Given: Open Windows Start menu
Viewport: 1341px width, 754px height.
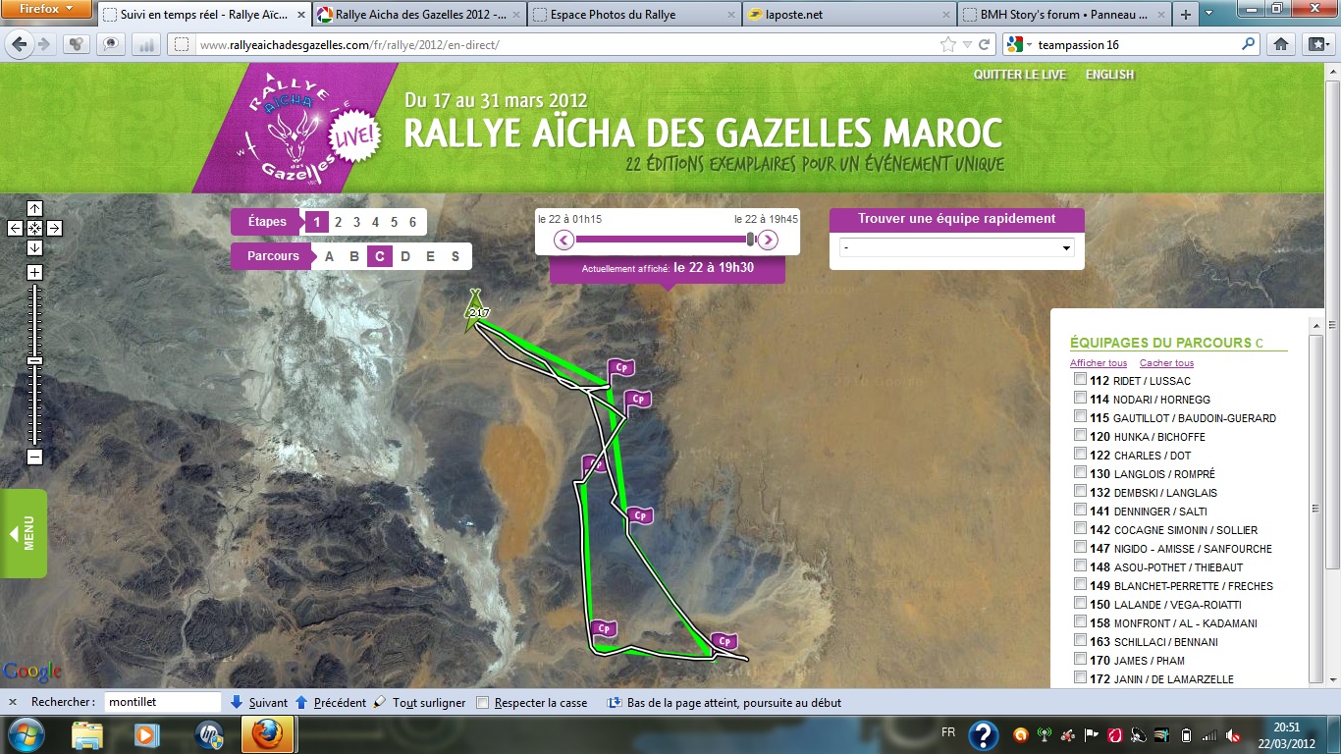Looking at the screenshot, I should pyautogui.click(x=26, y=734).
